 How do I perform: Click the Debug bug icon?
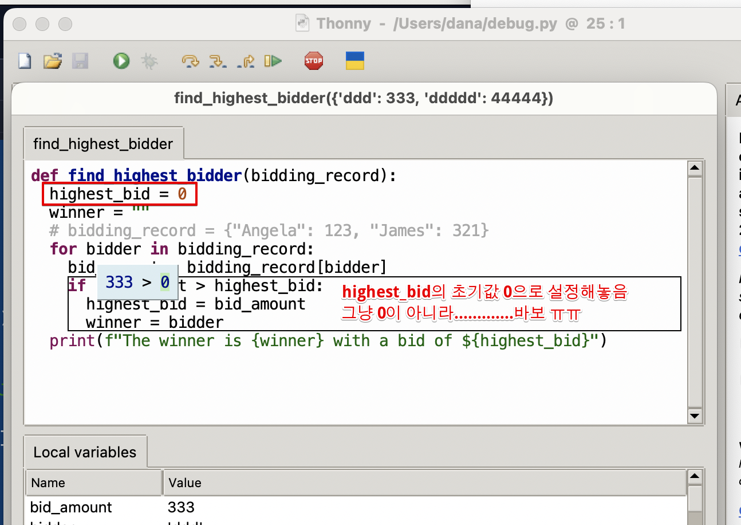pos(149,61)
